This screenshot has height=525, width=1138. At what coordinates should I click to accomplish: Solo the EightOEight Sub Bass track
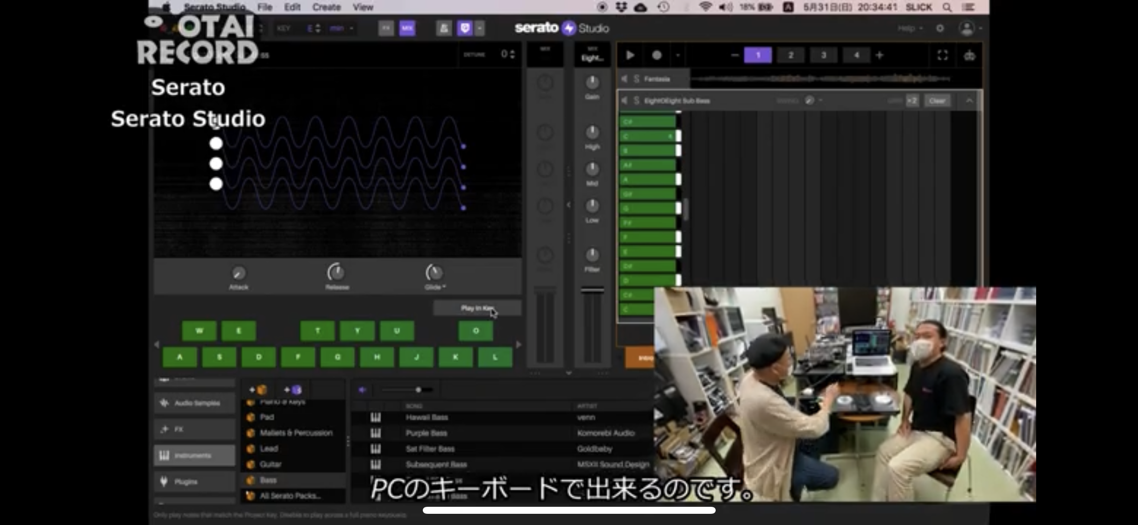click(636, 100)
